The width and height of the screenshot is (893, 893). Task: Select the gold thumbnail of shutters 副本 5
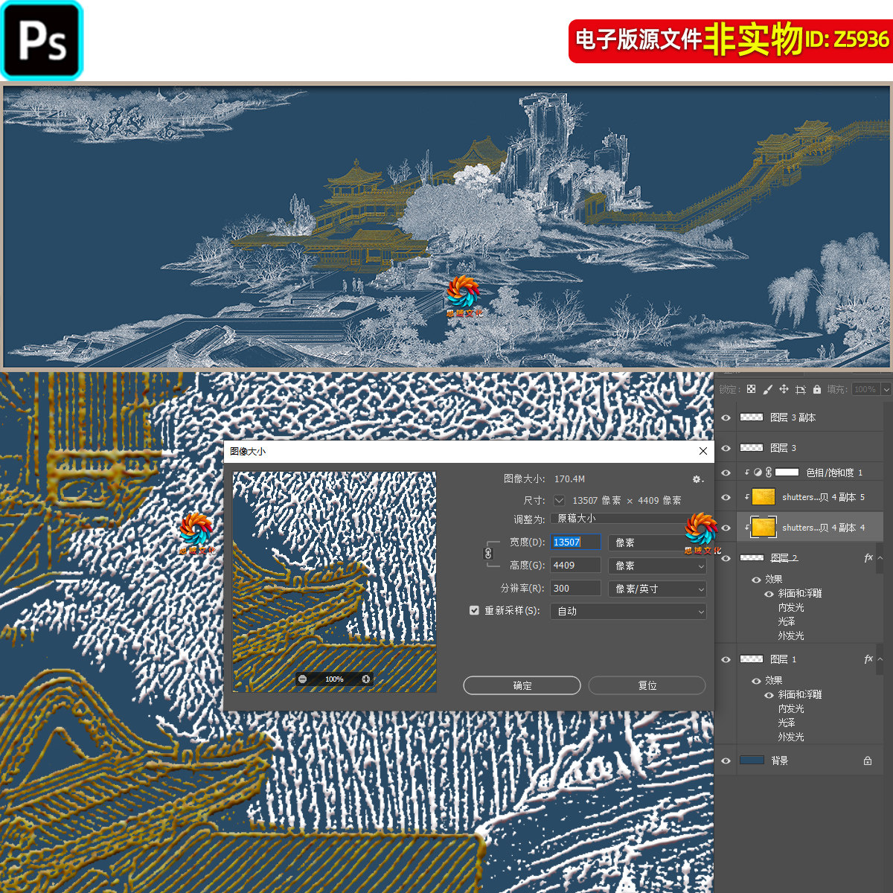[764, 497]
